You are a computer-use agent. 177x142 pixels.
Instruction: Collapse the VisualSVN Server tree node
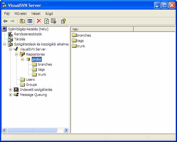coord(10,49)
